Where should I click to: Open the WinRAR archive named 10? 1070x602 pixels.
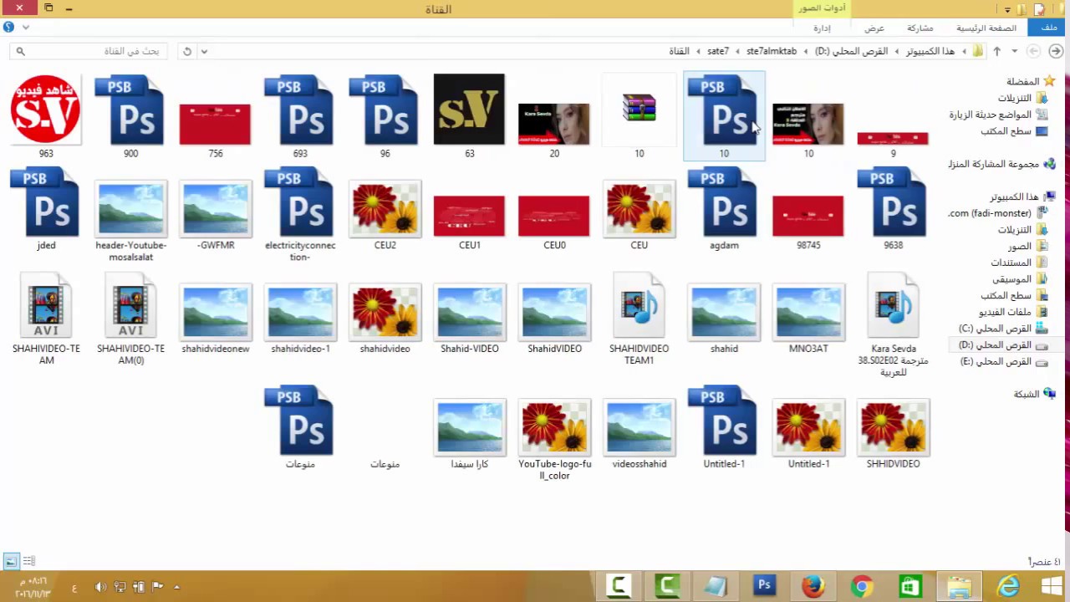point(639,117)
